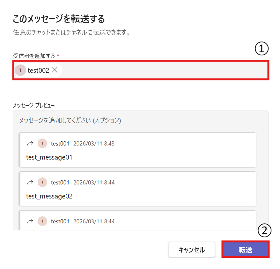Viewport: 280px width, 269px height.
Task: Click test001 avatar in the test_message01 card
Action: (42, 144)
